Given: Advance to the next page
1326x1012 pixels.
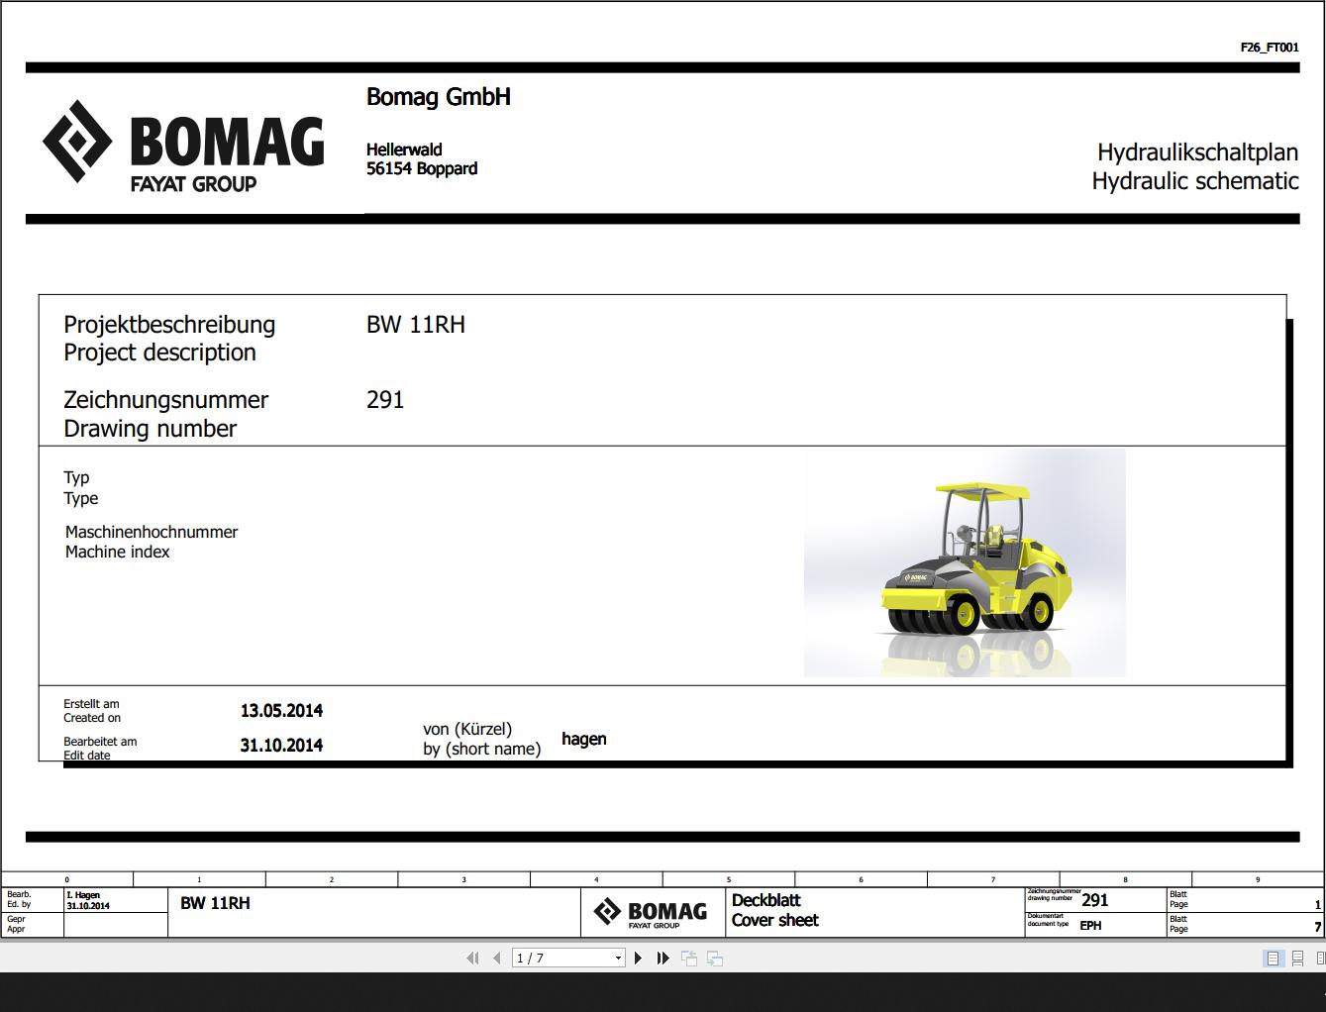Looking at the screenshot, I should pyautogui.click(x=638, y=958).
